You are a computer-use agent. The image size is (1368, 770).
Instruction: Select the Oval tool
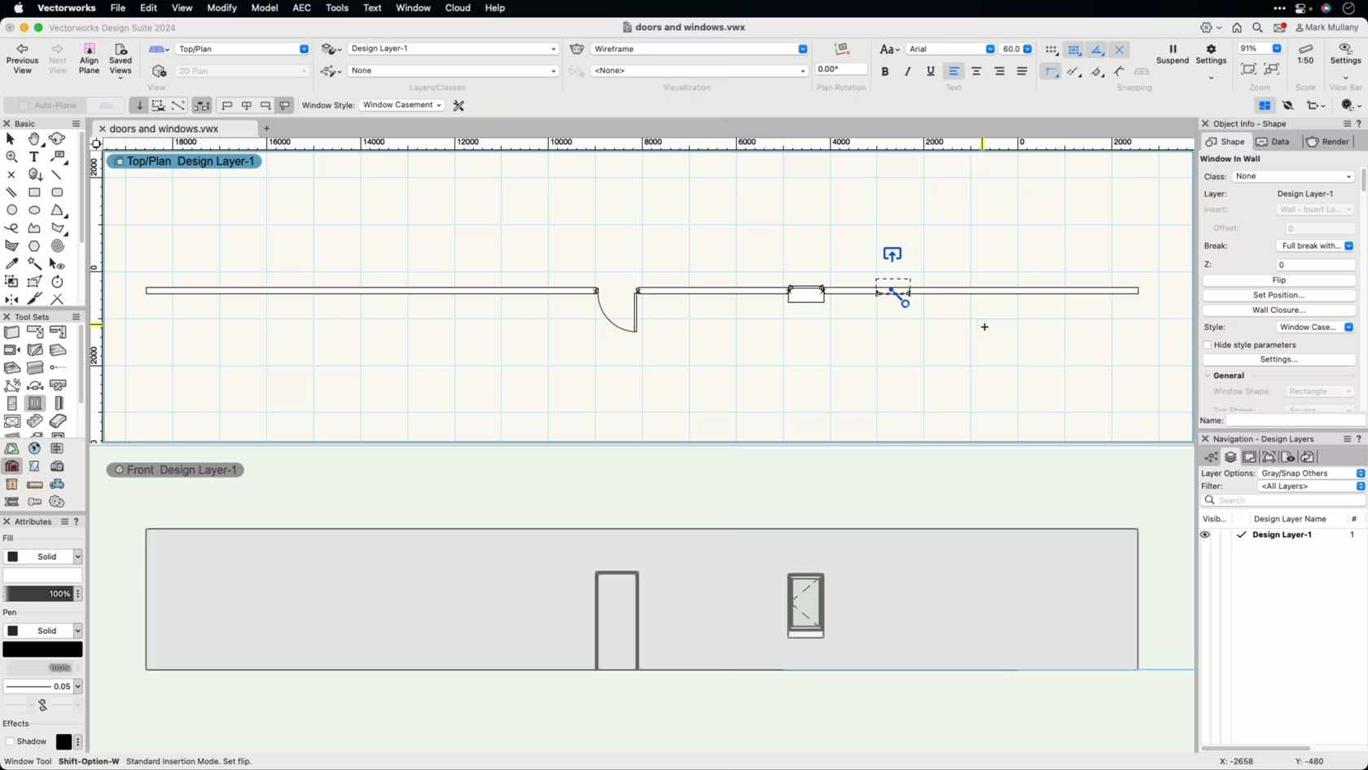(x=34, y=210)
